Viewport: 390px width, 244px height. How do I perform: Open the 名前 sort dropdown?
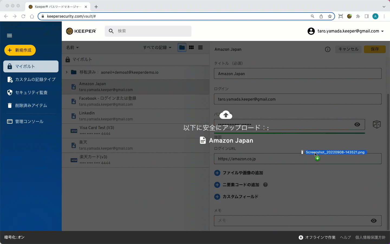[x=72, y=47]
